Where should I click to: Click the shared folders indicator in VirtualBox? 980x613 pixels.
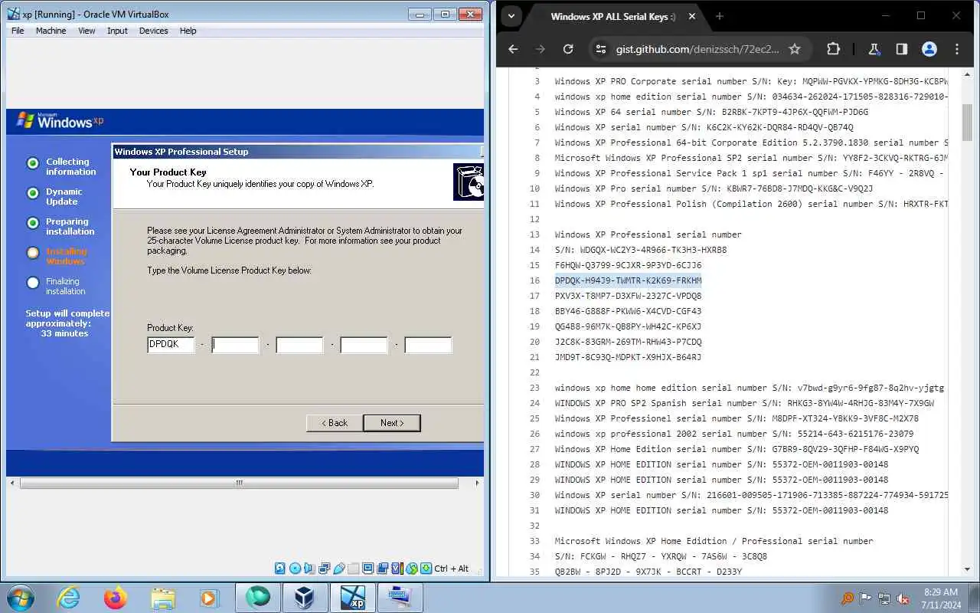[x=353, y=569]
